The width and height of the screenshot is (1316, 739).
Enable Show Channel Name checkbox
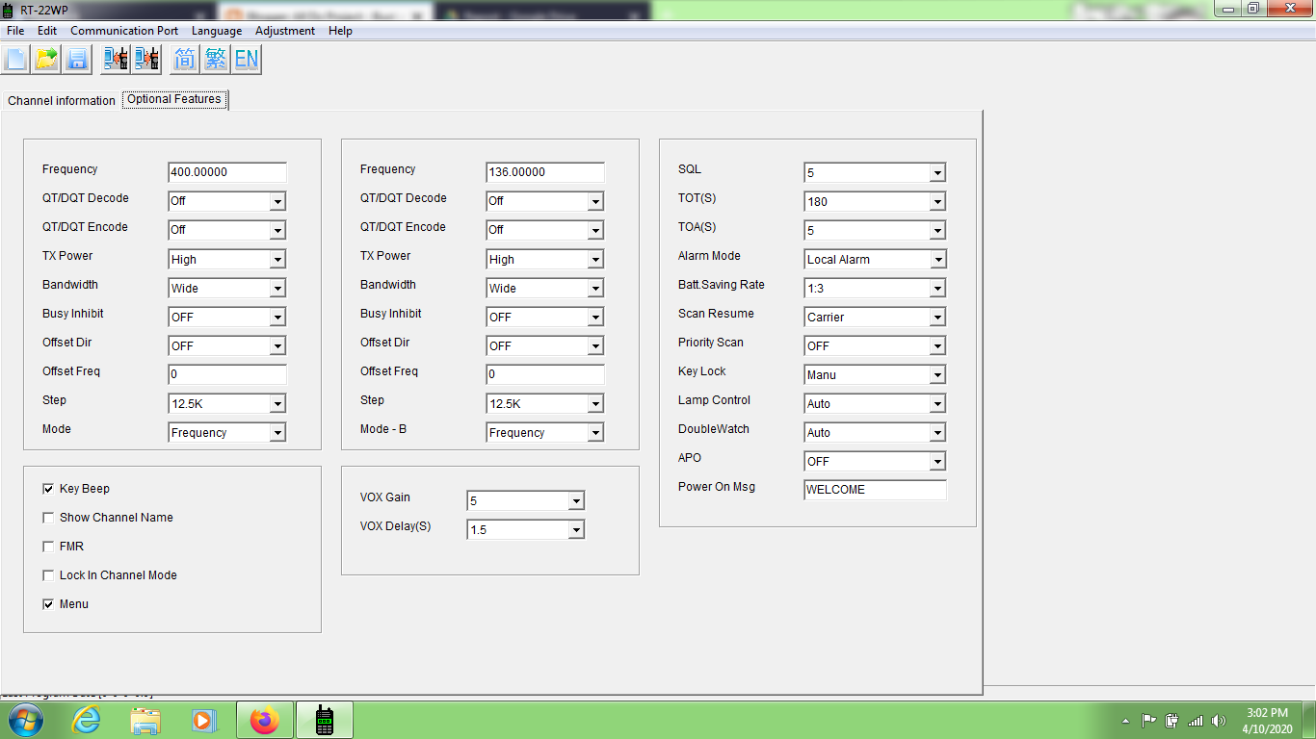(x=48, y=518)
